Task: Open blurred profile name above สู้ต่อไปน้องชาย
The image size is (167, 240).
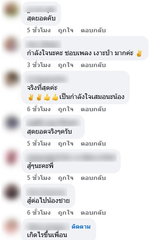Action: pos(46,192)
